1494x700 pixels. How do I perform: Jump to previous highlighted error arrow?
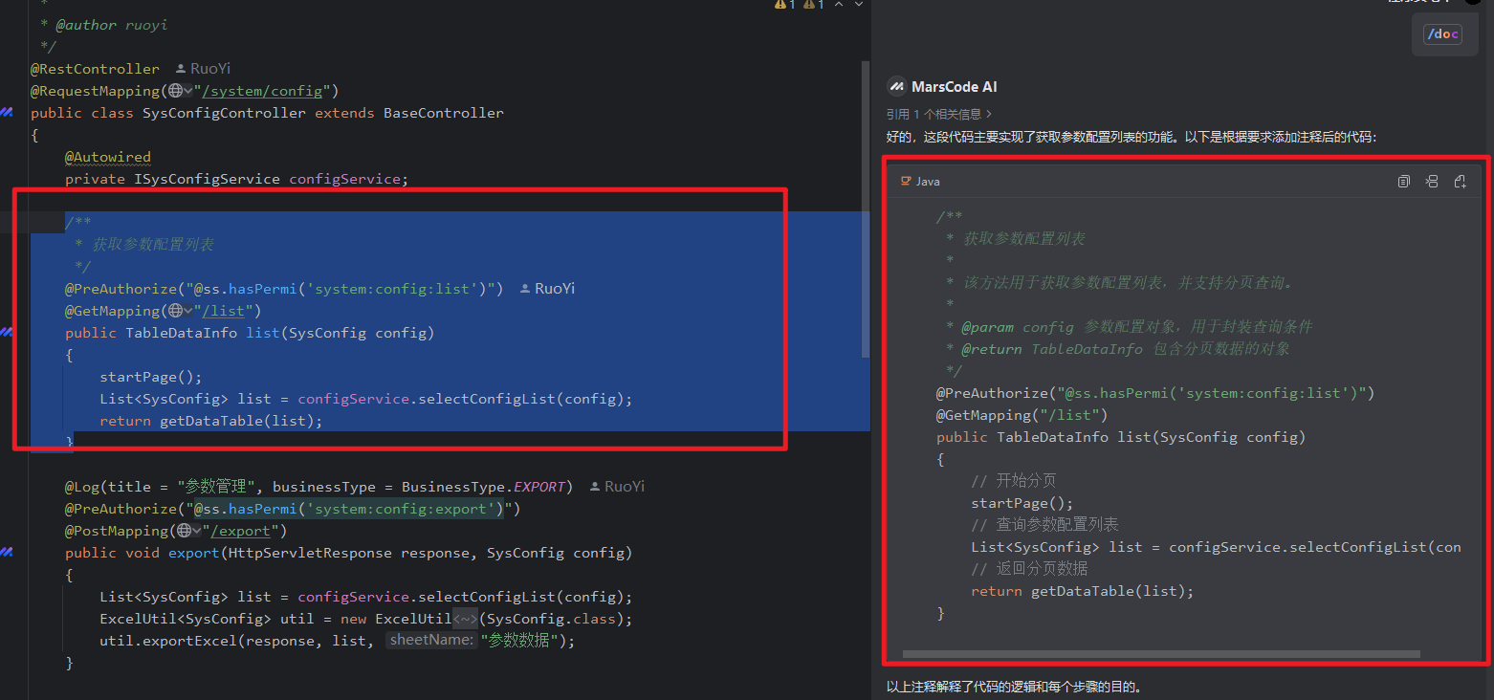tap(839, 5)
